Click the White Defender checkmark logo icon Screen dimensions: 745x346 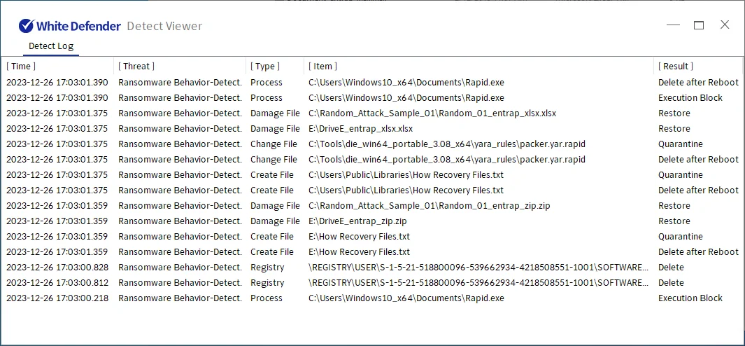pyautogui.click(x=27, y=26)
